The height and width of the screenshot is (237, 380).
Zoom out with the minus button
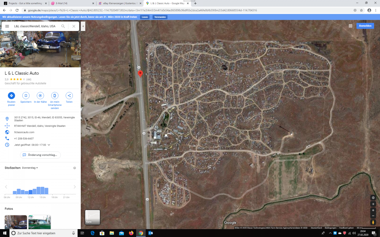(x=373, y=216)
